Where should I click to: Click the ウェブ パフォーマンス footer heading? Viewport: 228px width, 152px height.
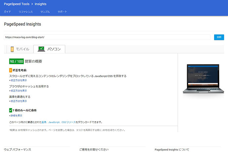pyautogui.click(x=17, y=150)
